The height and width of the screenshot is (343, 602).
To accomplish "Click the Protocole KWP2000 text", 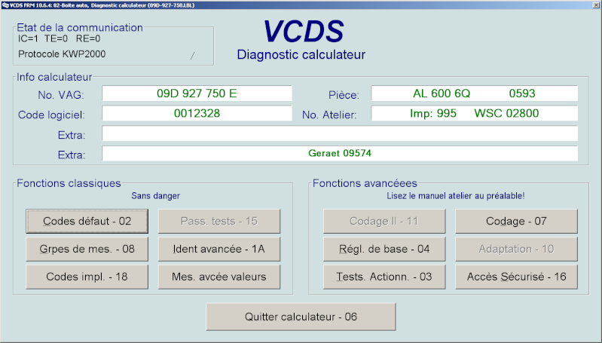I will point(62,54).
